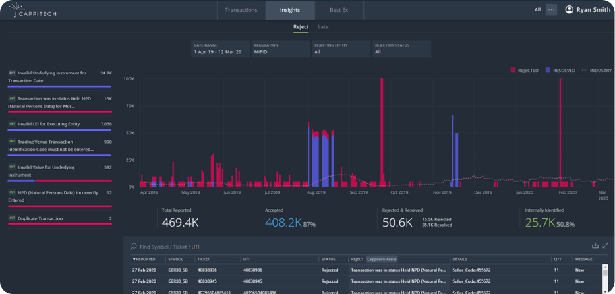Image resolution: width=615 pixels, height=294 pixels.
Task: Click the EXT badge on Invalid Underlying Instrument
Action: coord(12,73)
